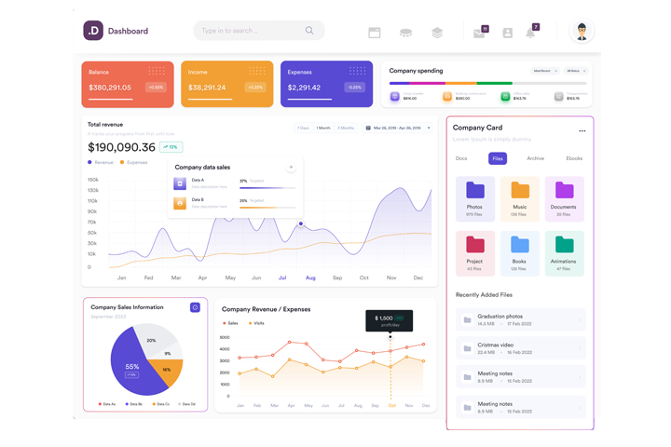Open the Most Recent dropdown
Screen dimensions: 671x447
pyautogui.click(x=544, y=71)
